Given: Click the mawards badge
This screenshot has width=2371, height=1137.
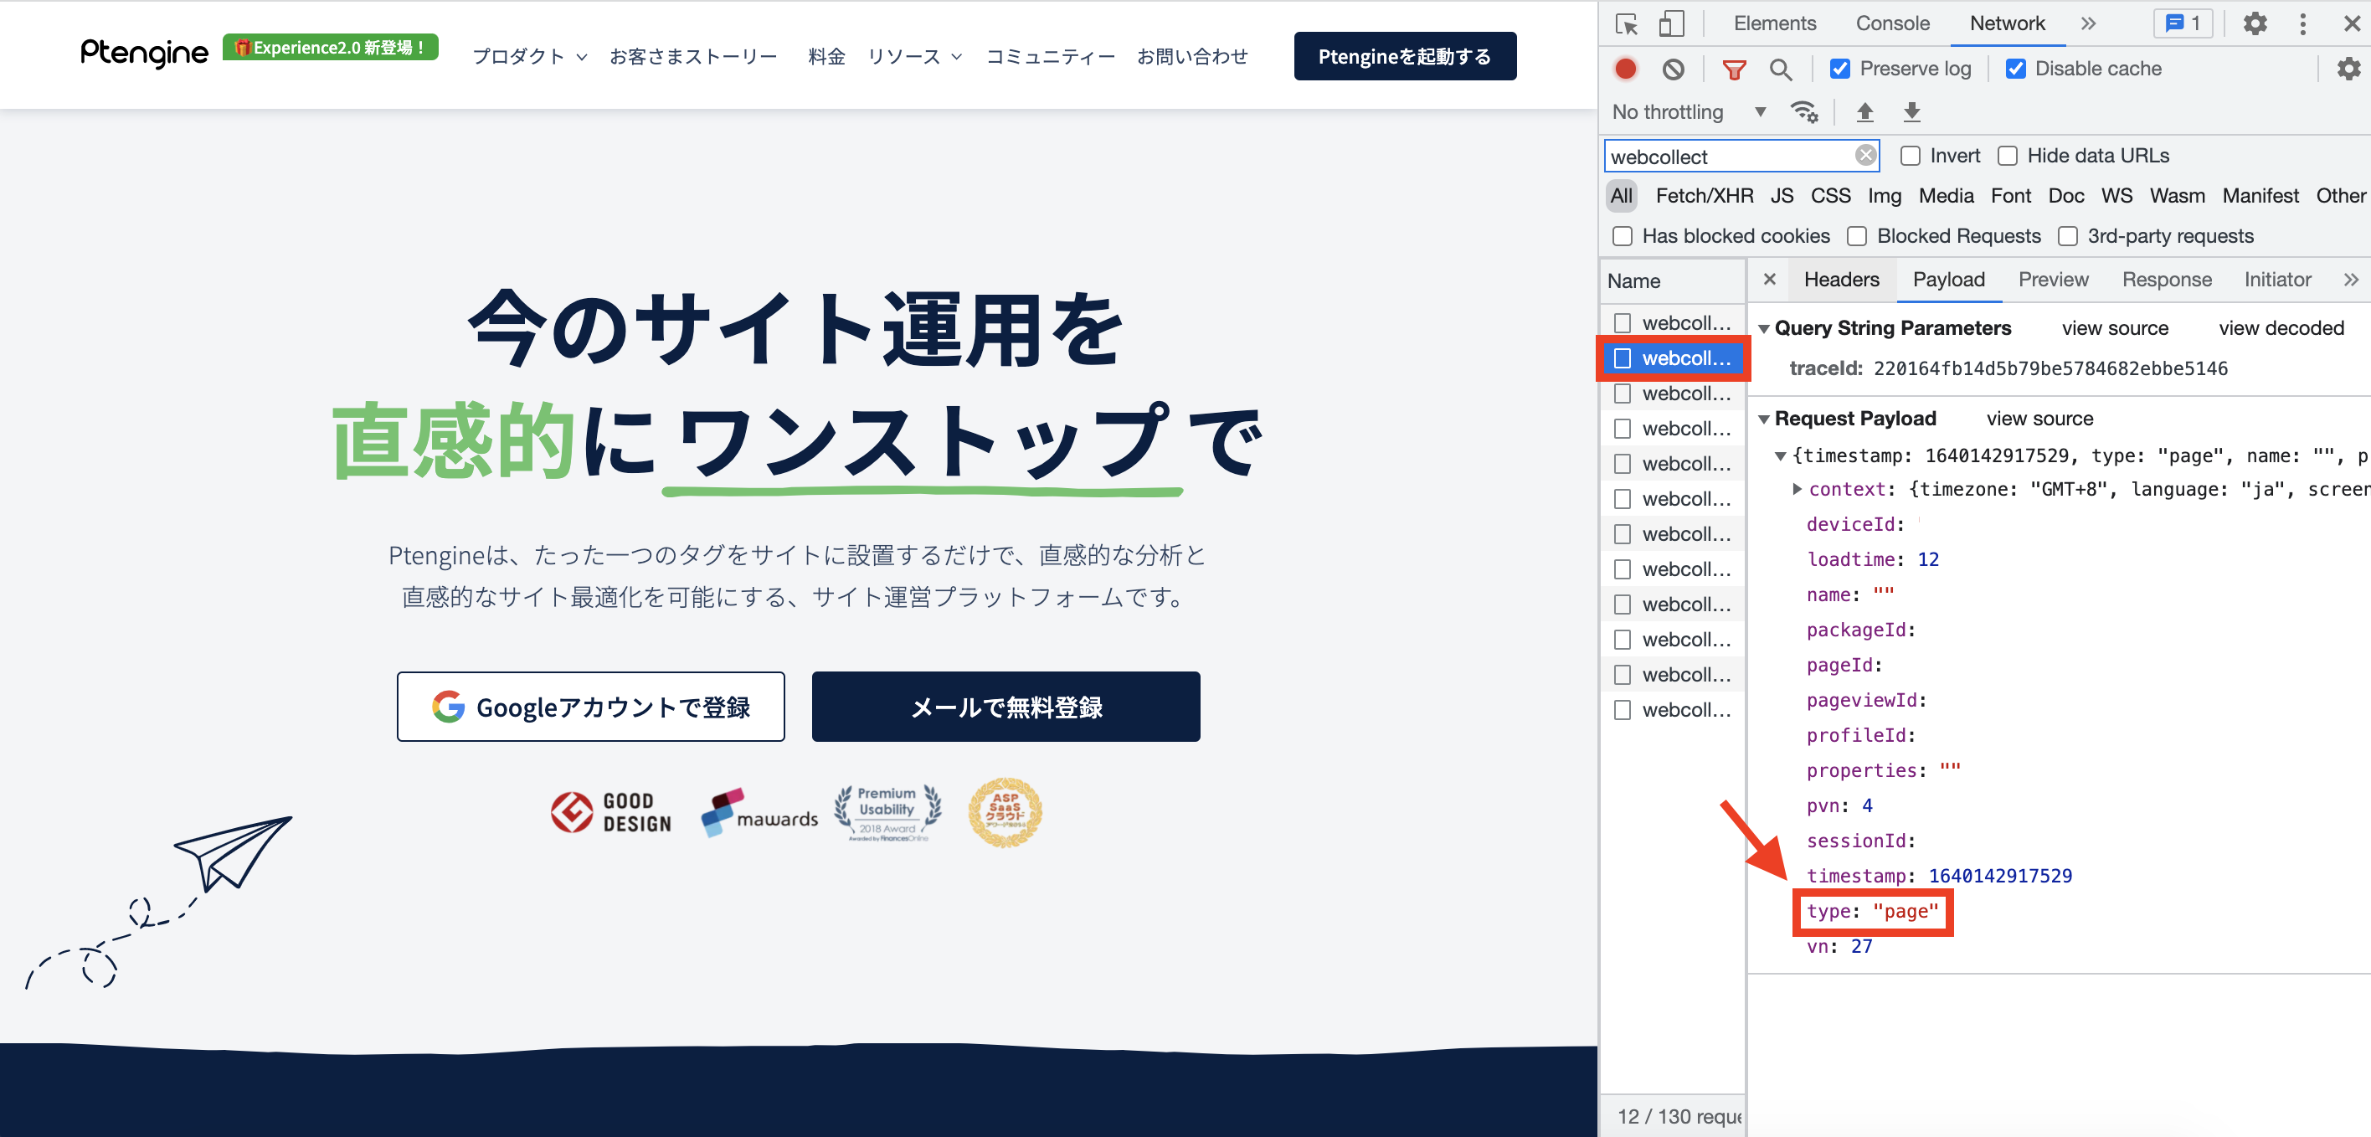Looking at the screenshot, I should click(x=759, y=812).
